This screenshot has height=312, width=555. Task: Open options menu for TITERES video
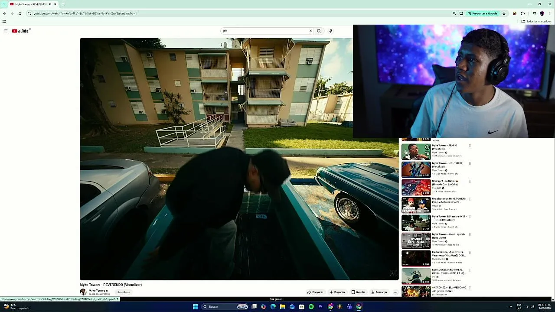[470, 217]
